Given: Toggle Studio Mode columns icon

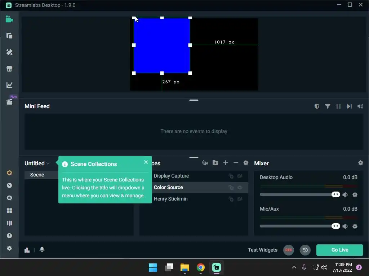Looking at the screenshot, I should (x=9, y=223).
